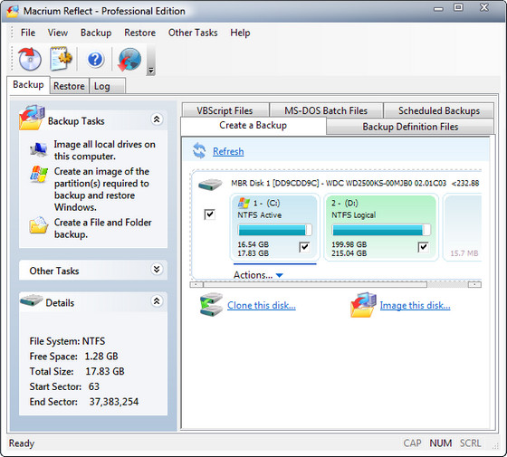Uncheck the D: partition checkbox

[424, 247]
